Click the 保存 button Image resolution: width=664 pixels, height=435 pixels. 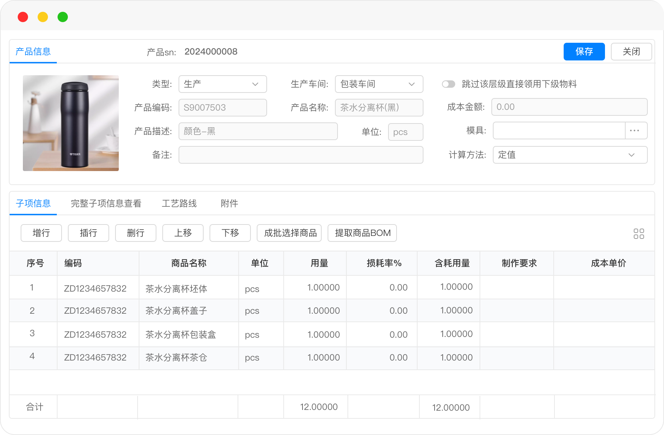[x=584, y=52]
